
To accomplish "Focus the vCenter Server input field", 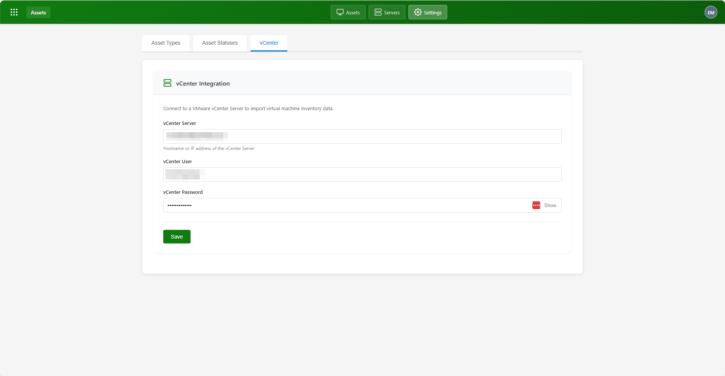I will pos(362,136).
